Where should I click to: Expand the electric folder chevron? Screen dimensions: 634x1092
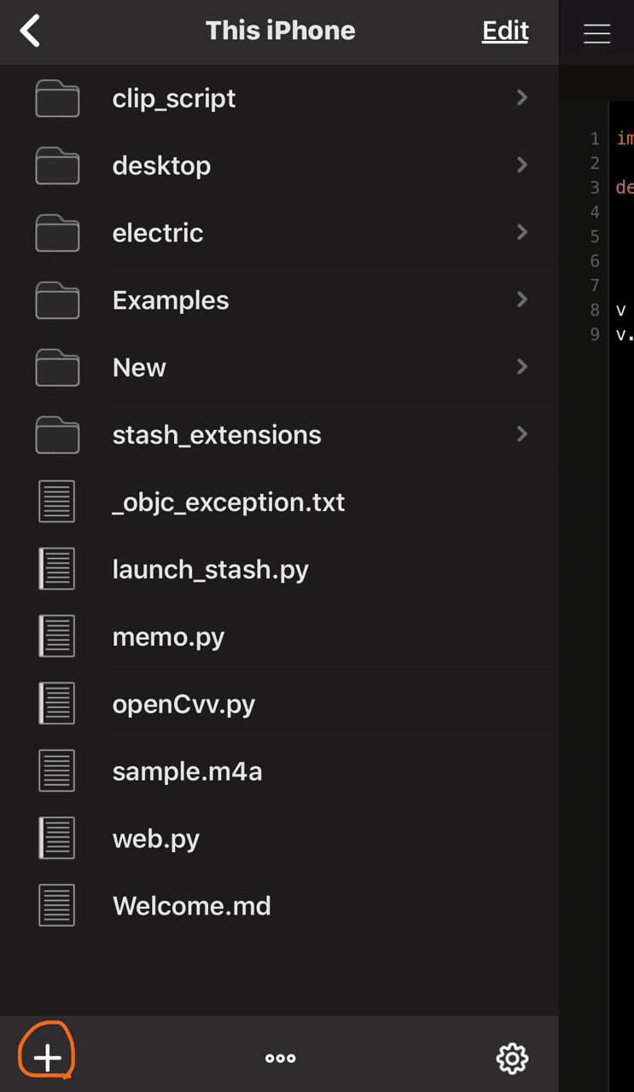pyautogui.click(x=521, y=232)
